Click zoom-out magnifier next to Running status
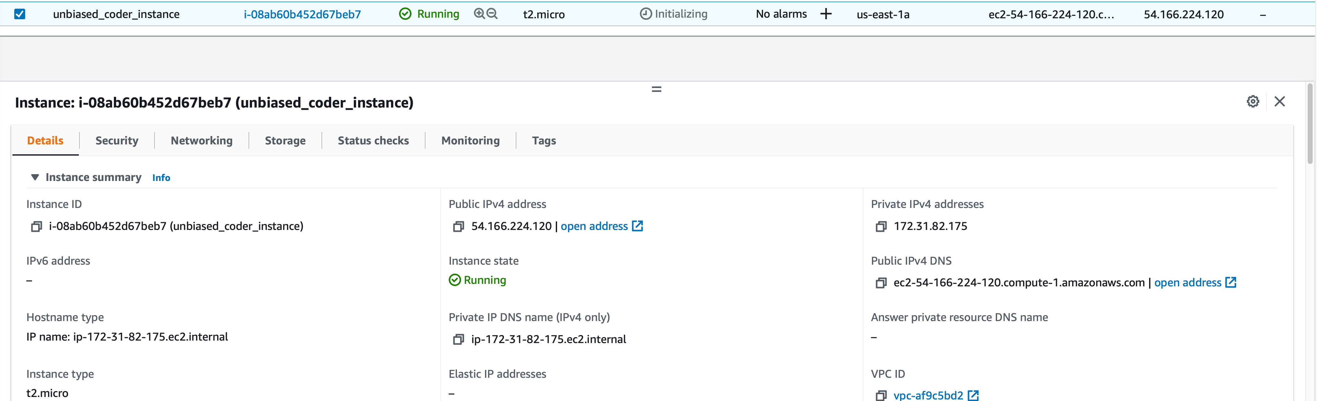 pyautogui.click(x=492, y=14)
